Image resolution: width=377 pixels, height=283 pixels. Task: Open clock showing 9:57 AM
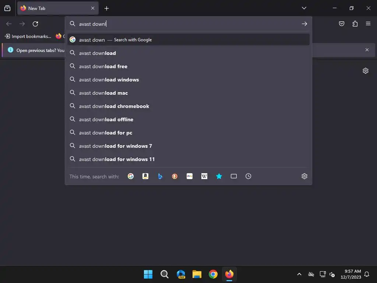coord(351,274)
